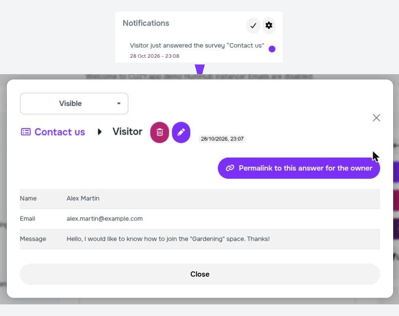Screen dimensions: 399x316
Task: Click the answer timestamp 28/10/2026, 23:07
Action: point(222,139)
